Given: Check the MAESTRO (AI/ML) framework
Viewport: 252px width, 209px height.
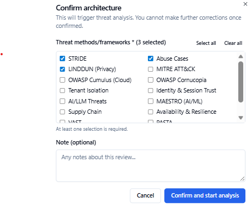Looking at the screenshot, I should point(151,101).
